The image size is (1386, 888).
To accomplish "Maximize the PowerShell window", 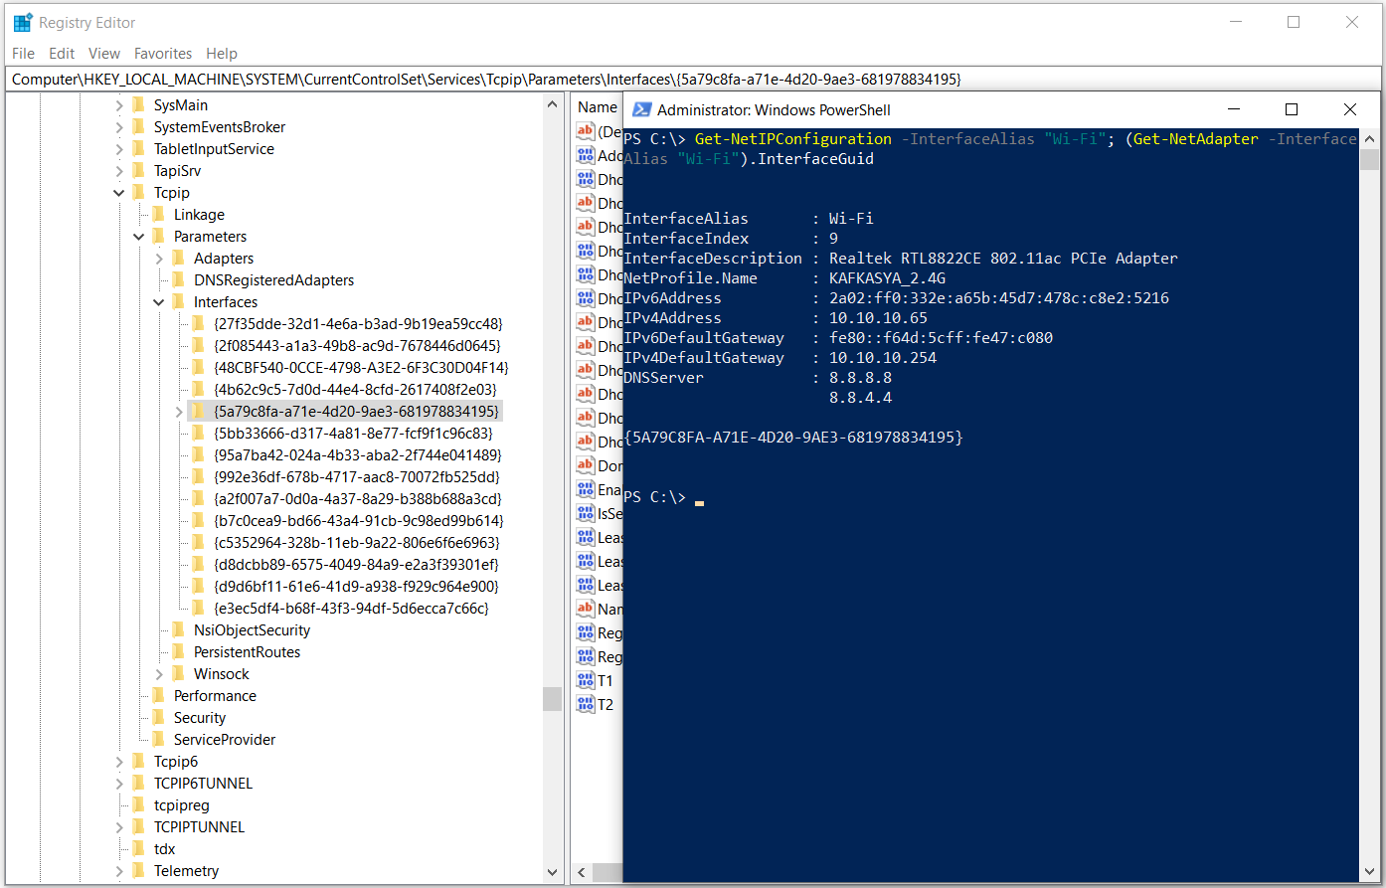I will [1292, 109].
